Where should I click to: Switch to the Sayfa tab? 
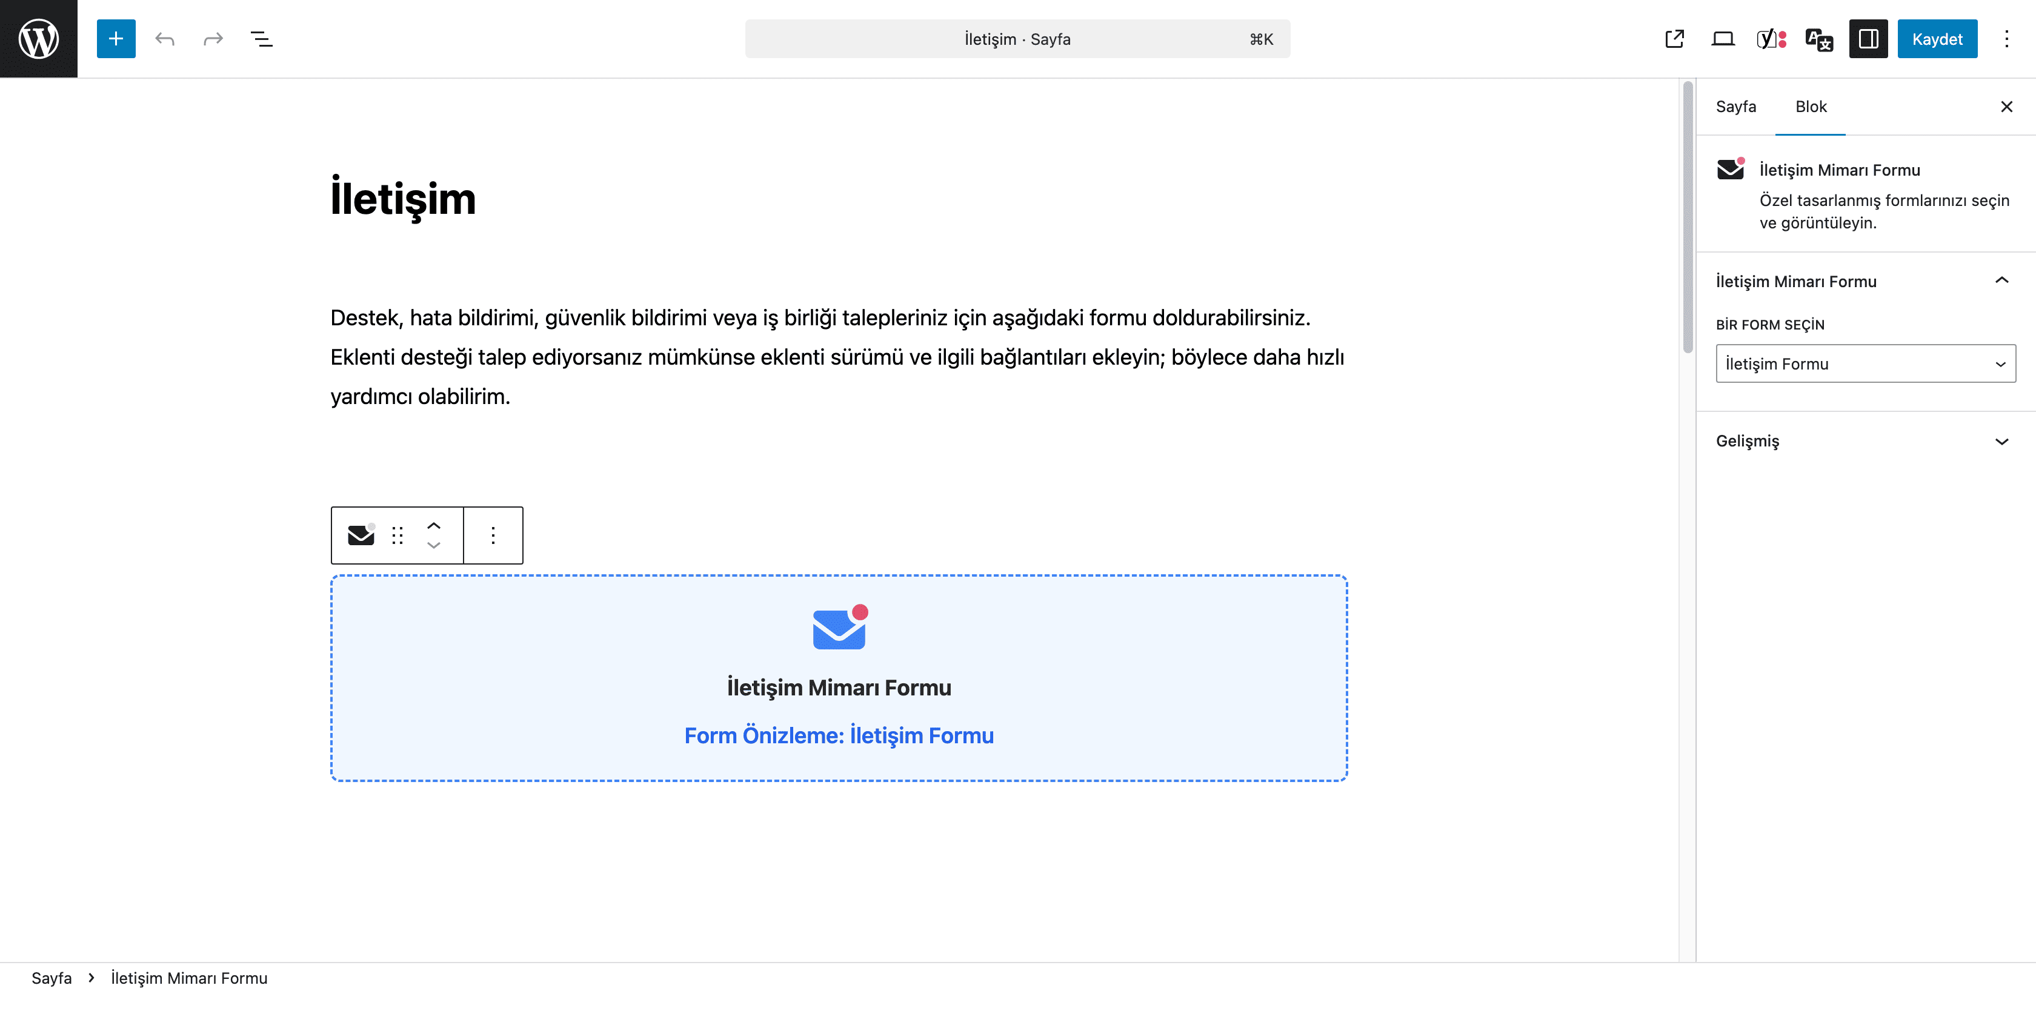[x=1735, y=107]
